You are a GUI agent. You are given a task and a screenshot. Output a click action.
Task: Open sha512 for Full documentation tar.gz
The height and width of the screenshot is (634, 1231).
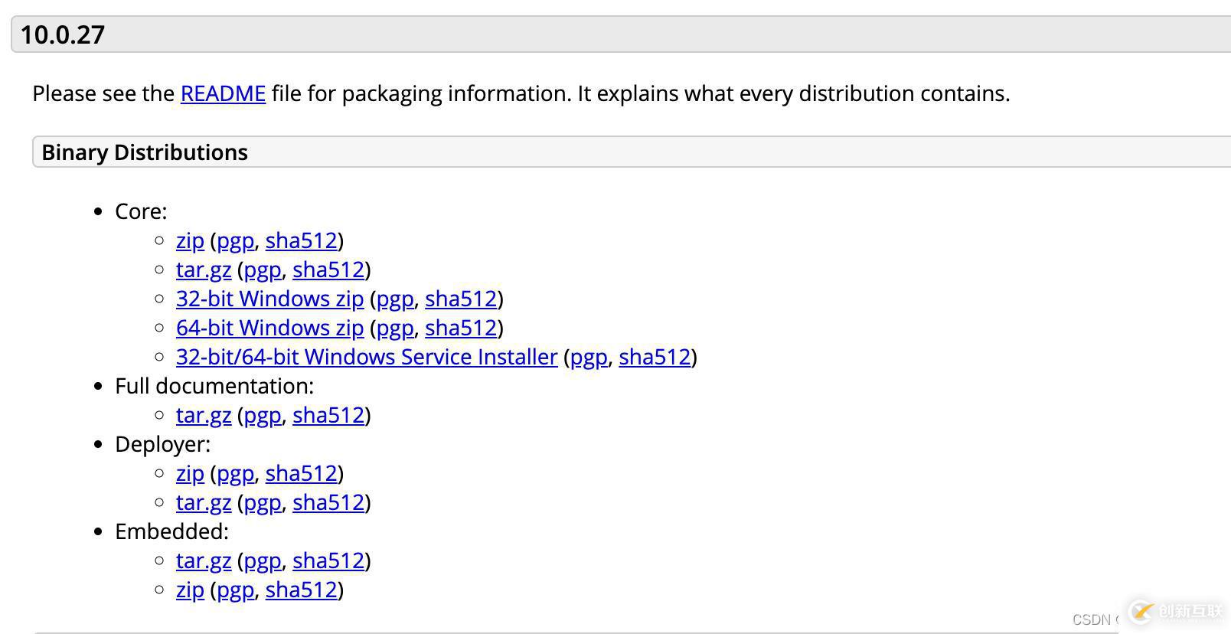[x=328, y=415]
